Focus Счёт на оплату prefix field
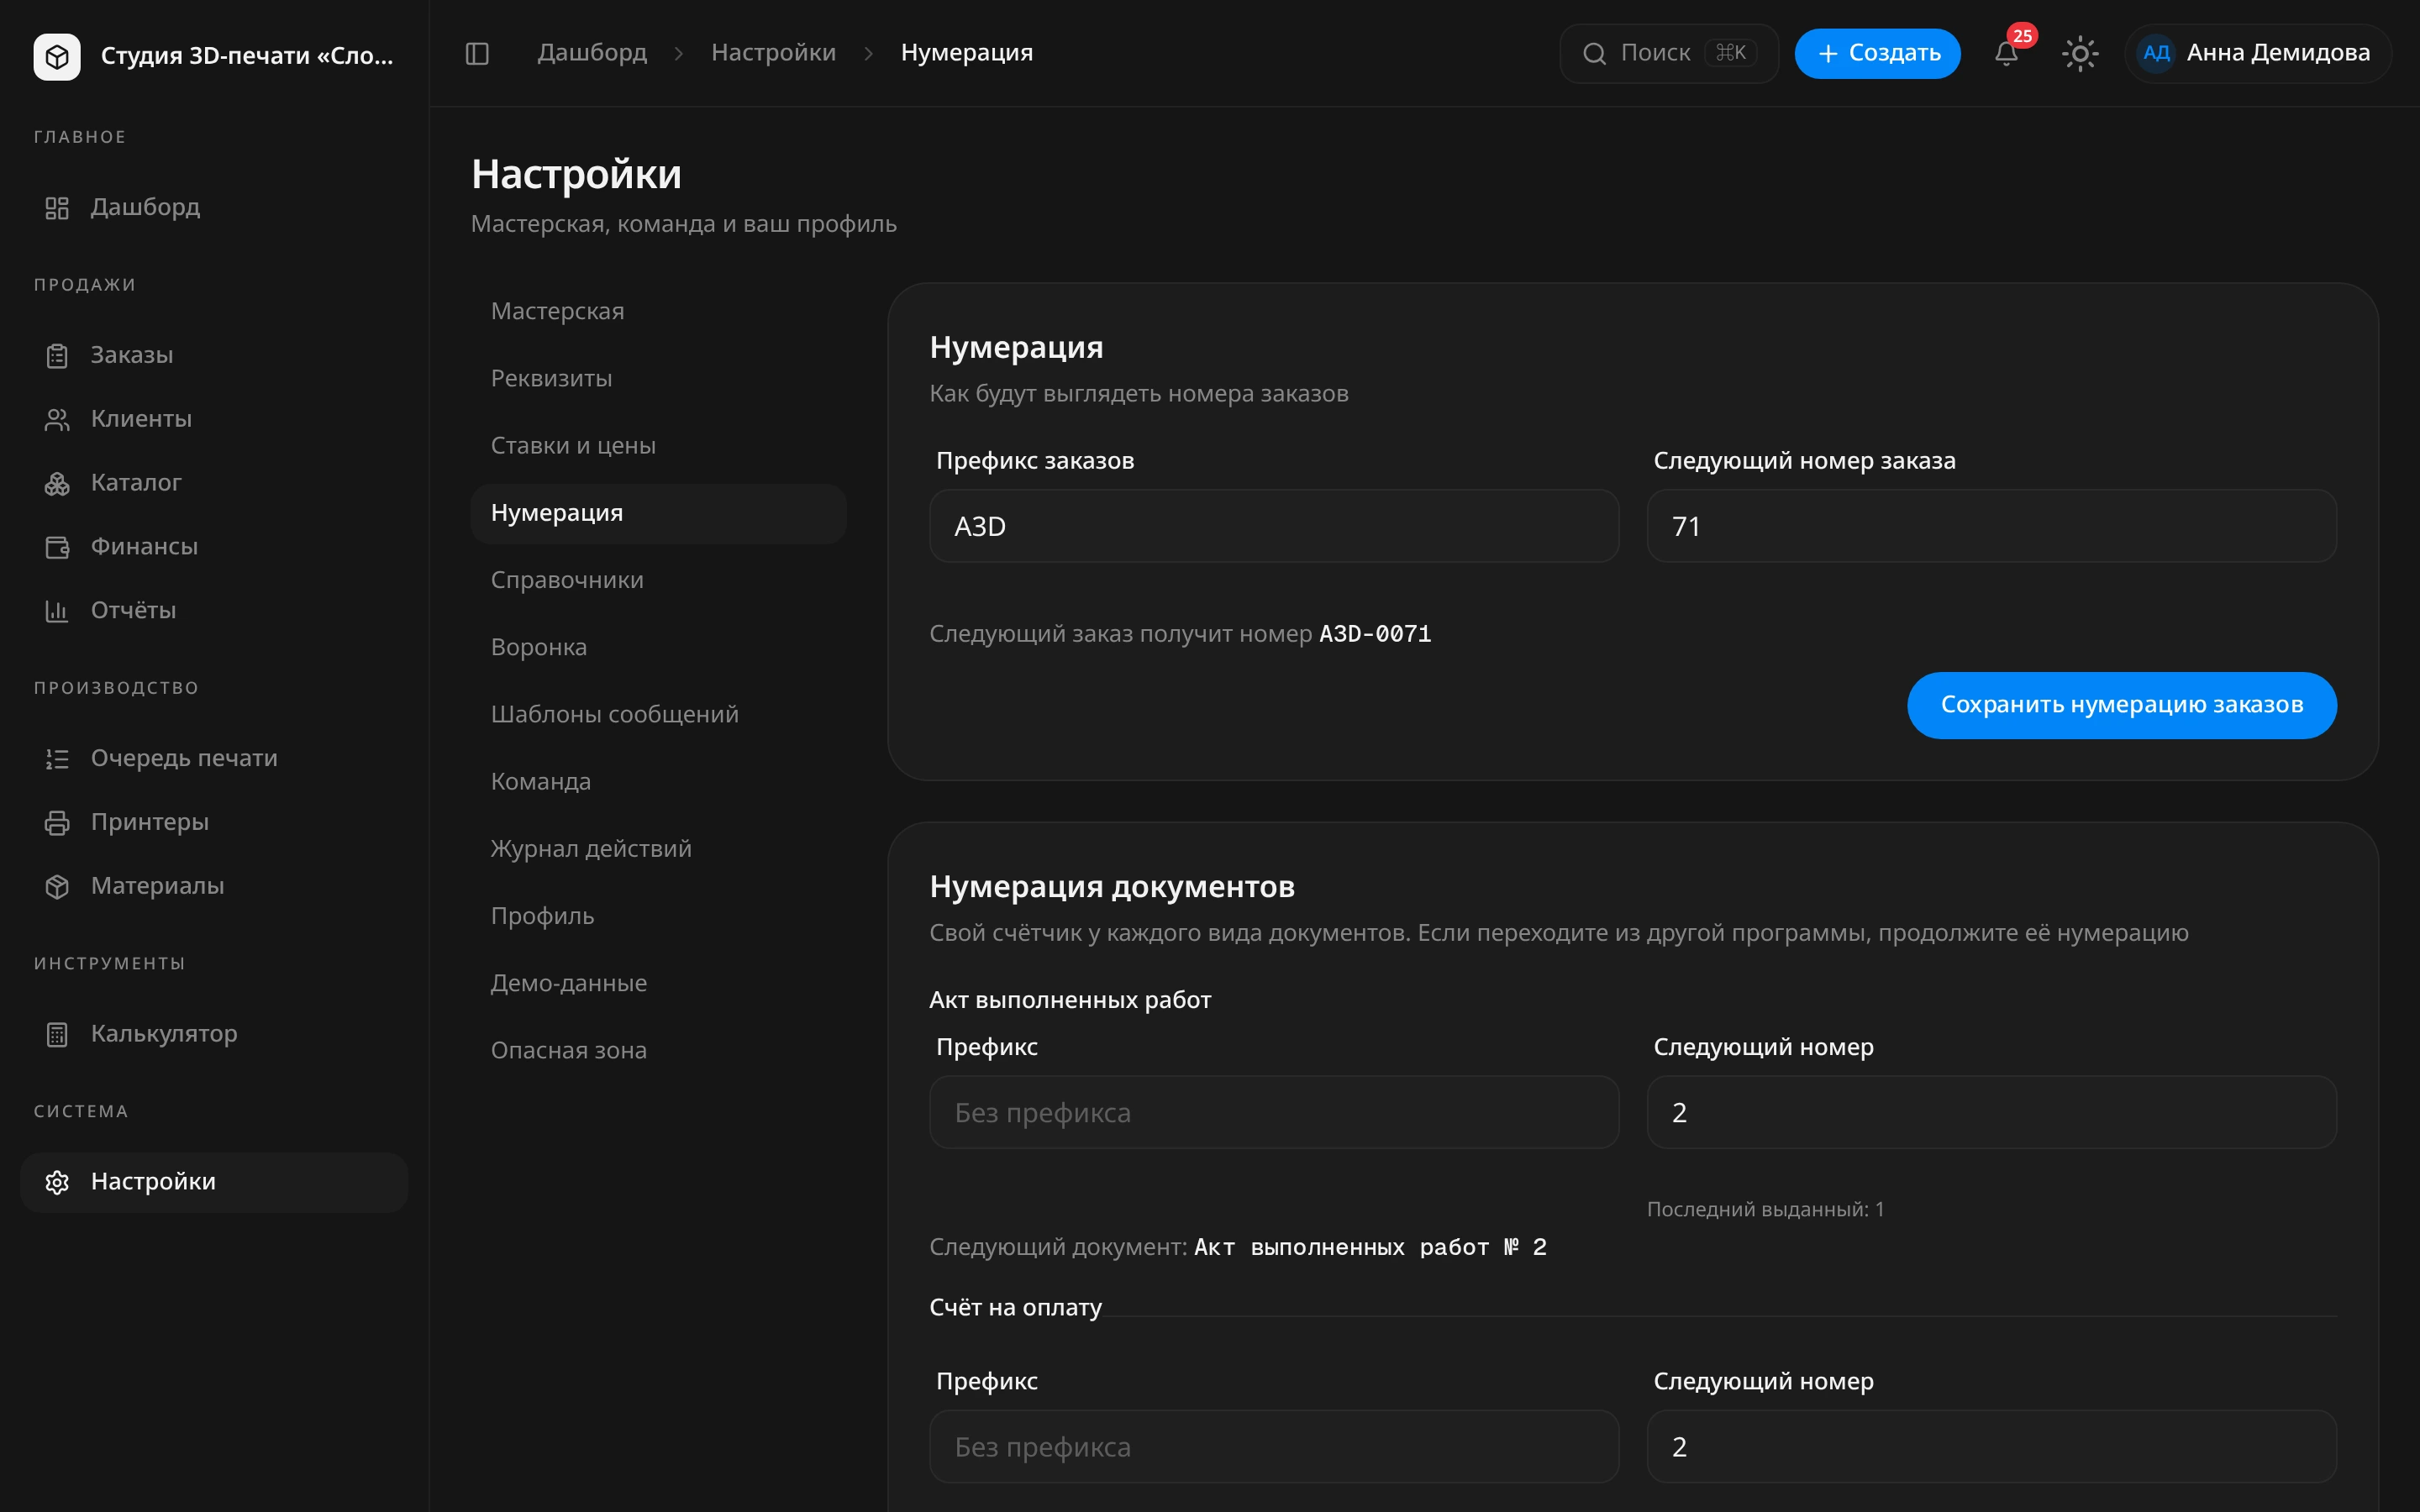The image size is (2420, 1512). pos(1274,1446)
